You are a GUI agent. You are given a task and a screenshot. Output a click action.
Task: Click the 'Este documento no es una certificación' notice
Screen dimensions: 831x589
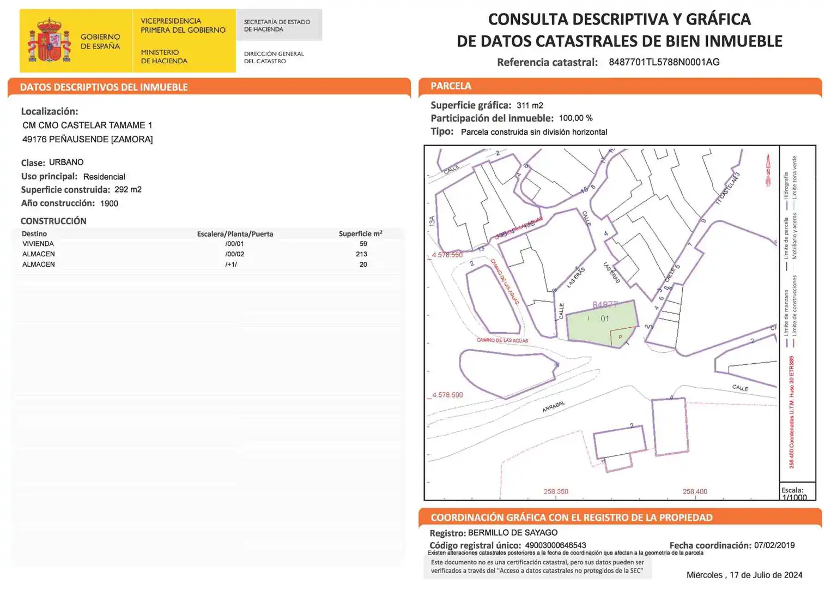(537, 567)
